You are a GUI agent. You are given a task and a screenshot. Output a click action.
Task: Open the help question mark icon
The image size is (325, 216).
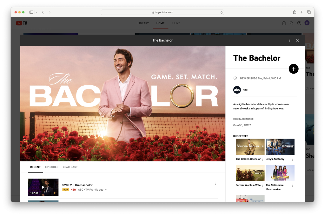tap(299, 23)
